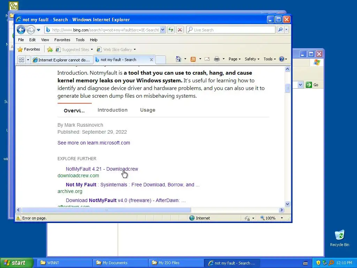Click the Go button in background window
The height and width of the screenshot is (268, 357).
point(312,85)
